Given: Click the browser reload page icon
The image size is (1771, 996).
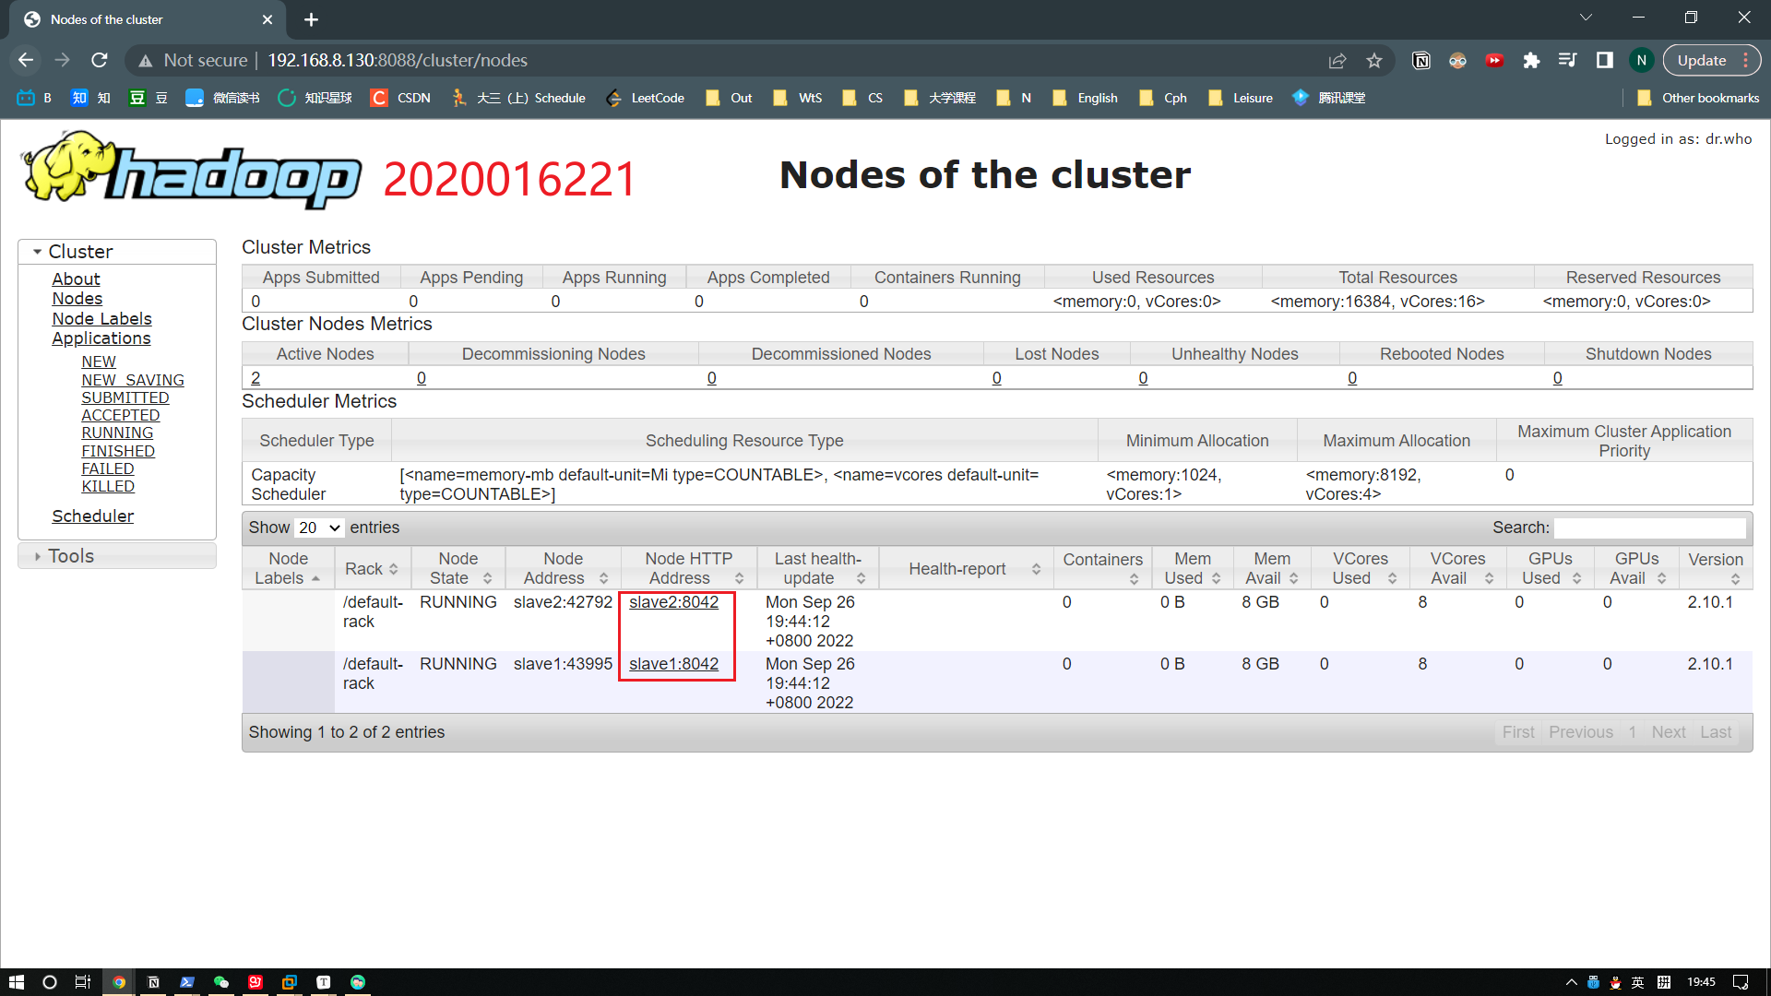Looking at the screenshot, I should [100, 60].
